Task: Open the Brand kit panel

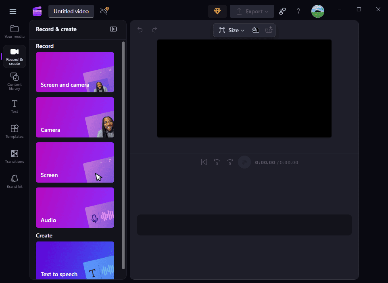Action: (14, 181)
